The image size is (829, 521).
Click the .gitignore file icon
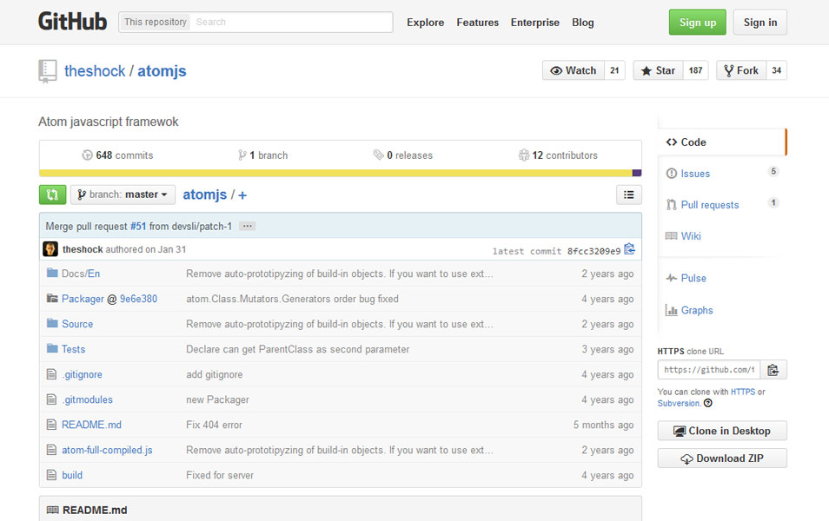pos(51,374)
